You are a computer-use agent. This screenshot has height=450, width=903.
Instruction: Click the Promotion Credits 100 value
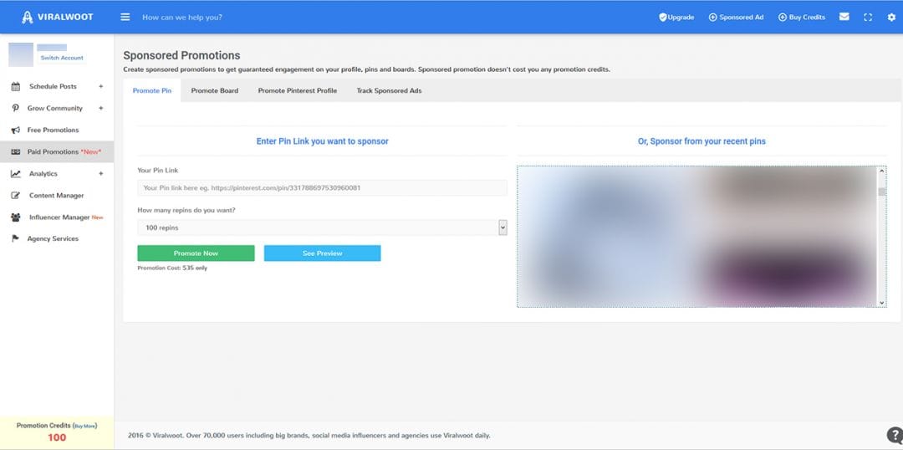(x=57, y=438)
